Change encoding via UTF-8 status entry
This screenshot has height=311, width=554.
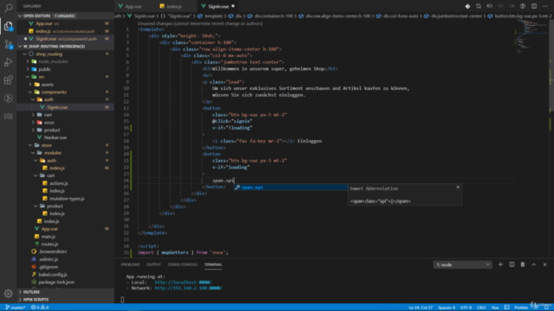pos(466,308)
